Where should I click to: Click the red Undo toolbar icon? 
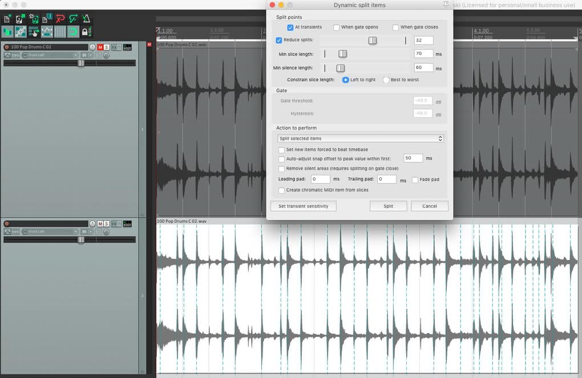(x=60, y=19)
